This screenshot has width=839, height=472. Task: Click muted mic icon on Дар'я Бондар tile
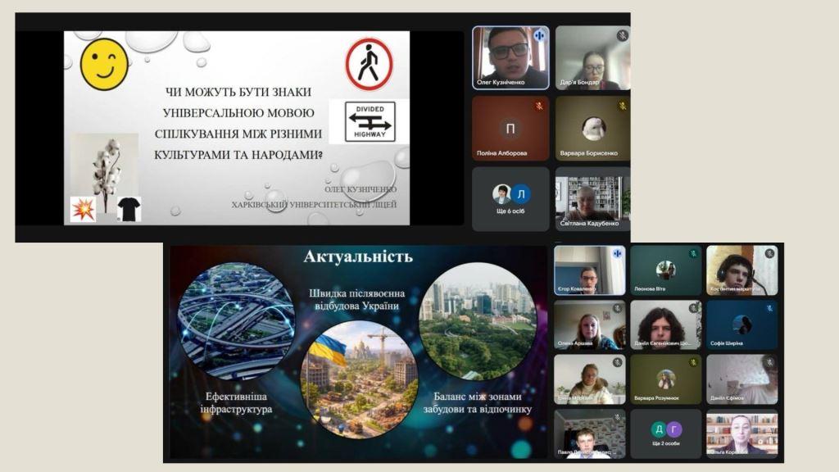click(x=622, y=36)
